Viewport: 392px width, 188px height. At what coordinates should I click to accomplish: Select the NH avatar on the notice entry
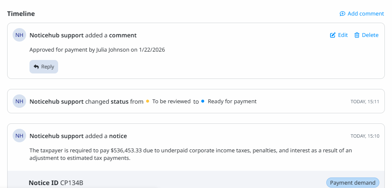click(x=19, y=136)
